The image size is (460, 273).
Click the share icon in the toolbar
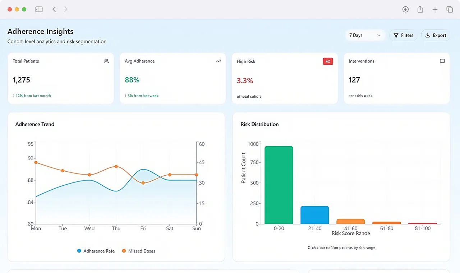[420, 9]
